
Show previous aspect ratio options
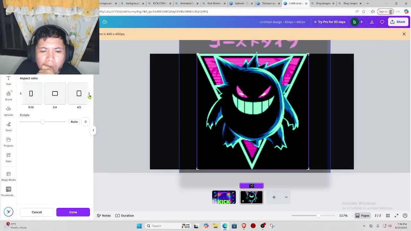[21, 93]
